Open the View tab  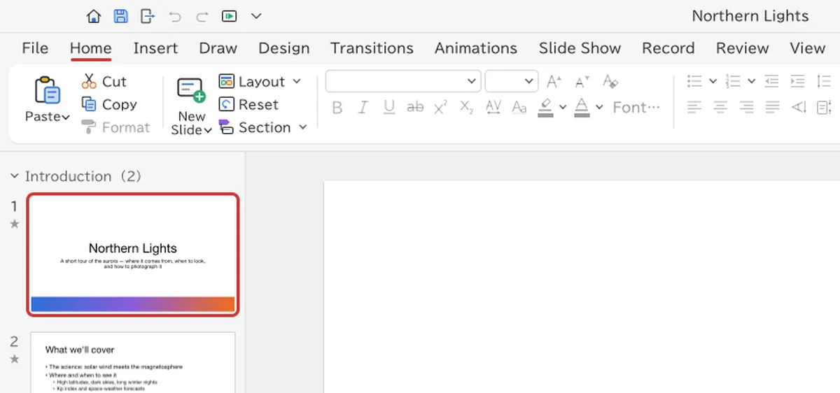807,48
